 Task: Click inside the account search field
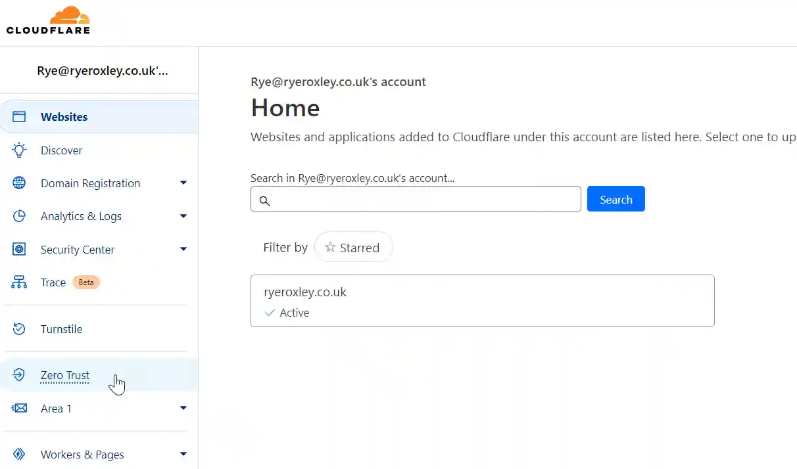pos(416,199)
